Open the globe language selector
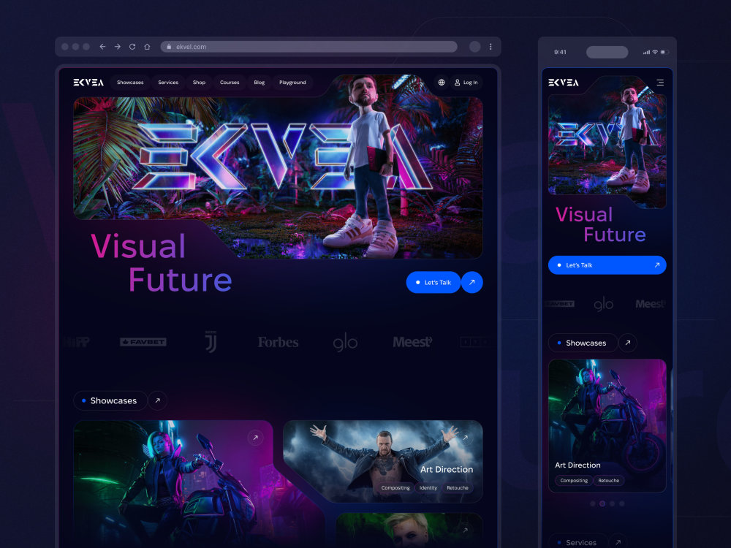Screen dimensions: 731x548 (x=442, y=83)
